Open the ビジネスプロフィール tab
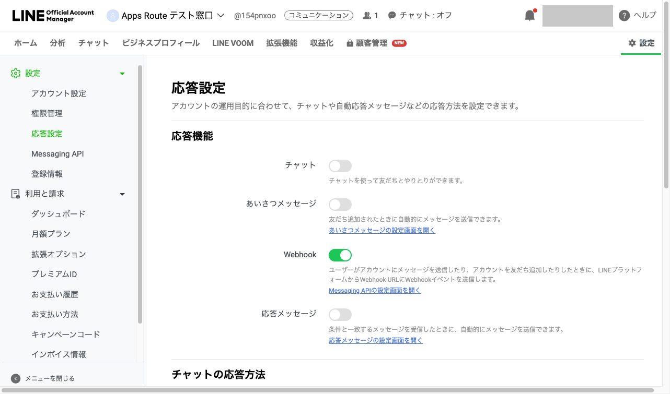Viewport: 670px width, 394px height. click(x=161, y=43)
